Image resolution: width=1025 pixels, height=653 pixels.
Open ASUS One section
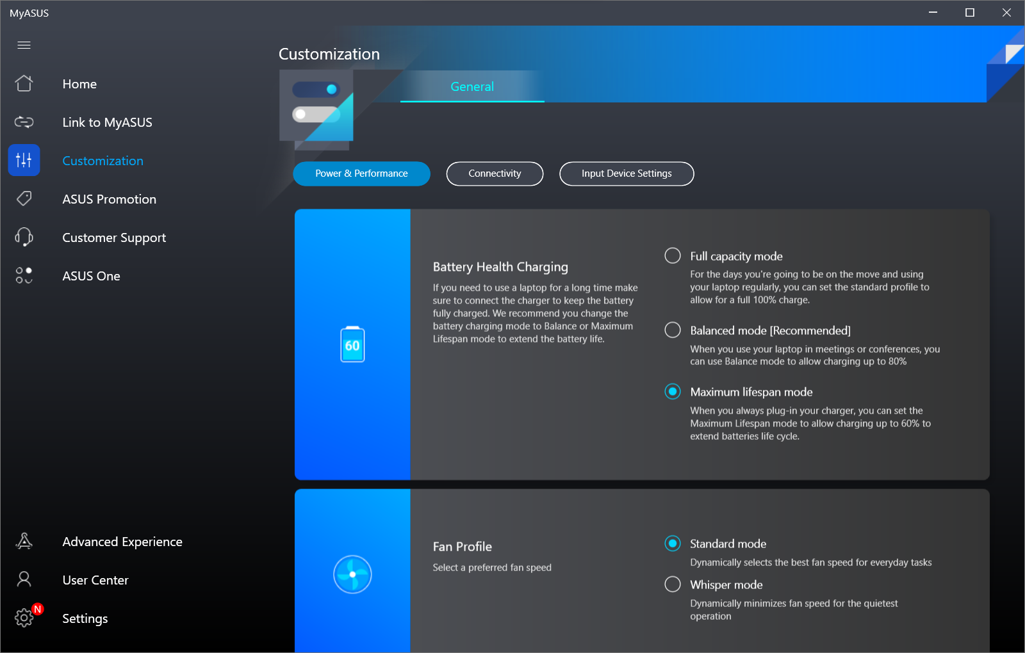(91, 276)
